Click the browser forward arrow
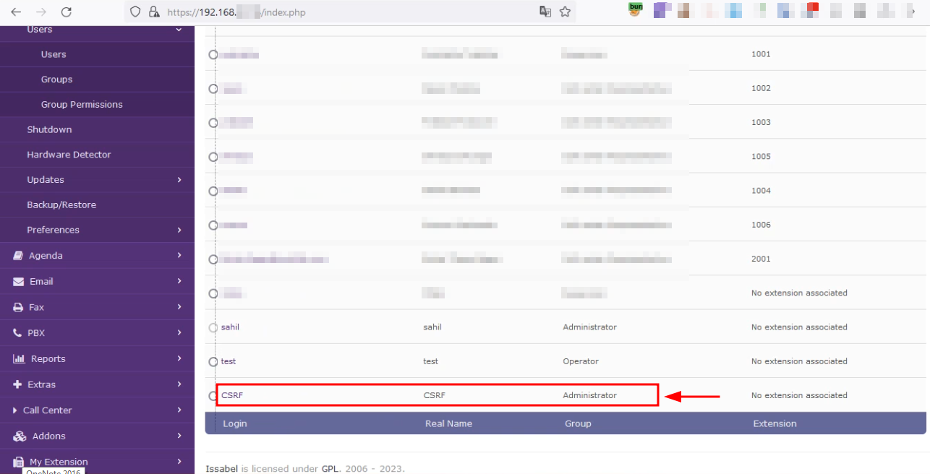930x474 pixels. (41, 12)
